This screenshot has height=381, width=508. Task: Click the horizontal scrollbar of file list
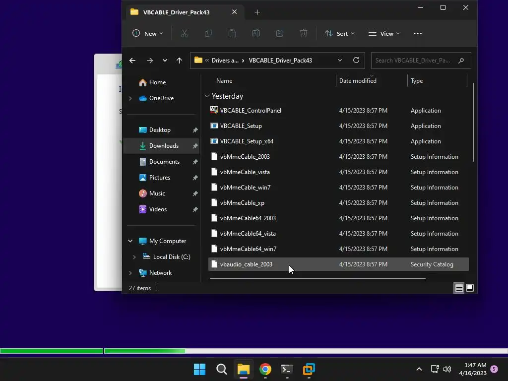[x=317, y=278]
